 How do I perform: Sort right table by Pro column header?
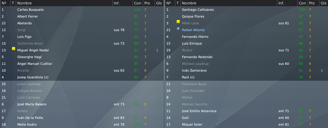(312, 3)
